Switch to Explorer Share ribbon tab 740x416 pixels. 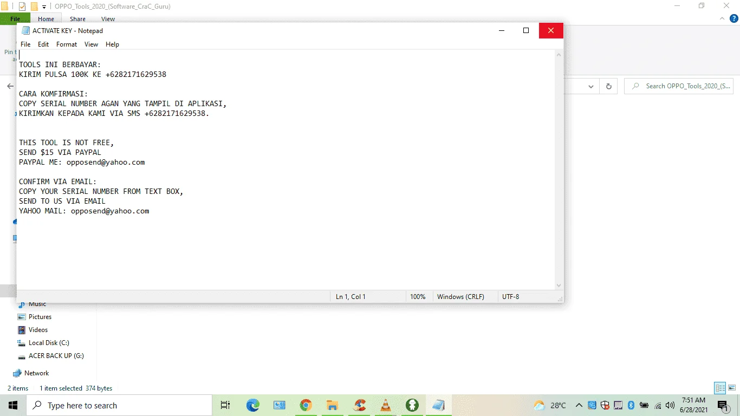point(77,19)
